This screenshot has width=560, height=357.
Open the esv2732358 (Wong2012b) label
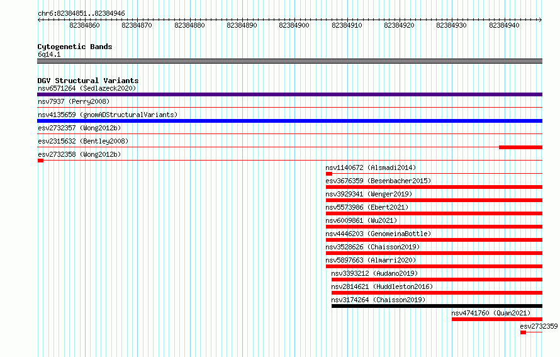coord(79,154)
